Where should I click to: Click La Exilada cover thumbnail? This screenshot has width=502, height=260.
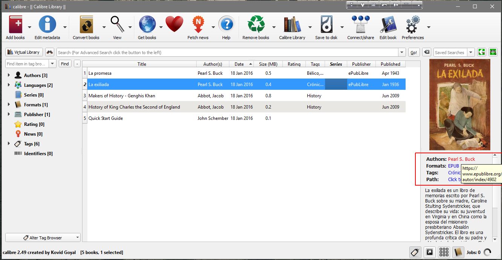click(x=459, y=105)
